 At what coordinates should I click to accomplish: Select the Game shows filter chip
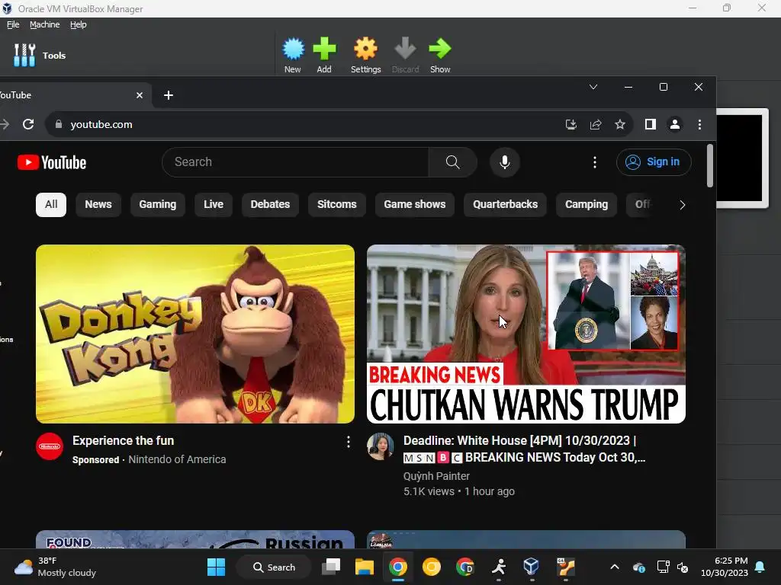point(414,204)
